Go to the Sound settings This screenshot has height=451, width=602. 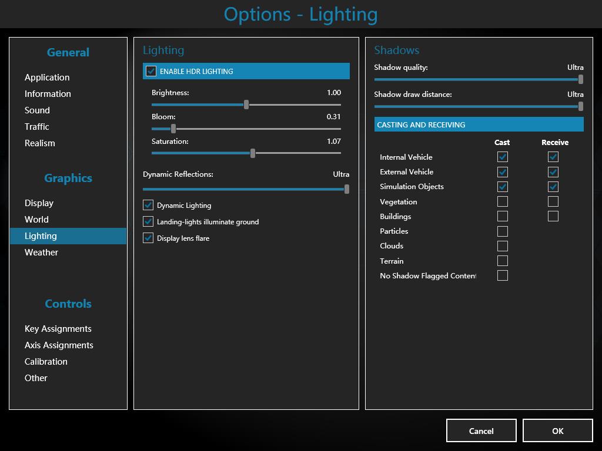tap(37, 110)
